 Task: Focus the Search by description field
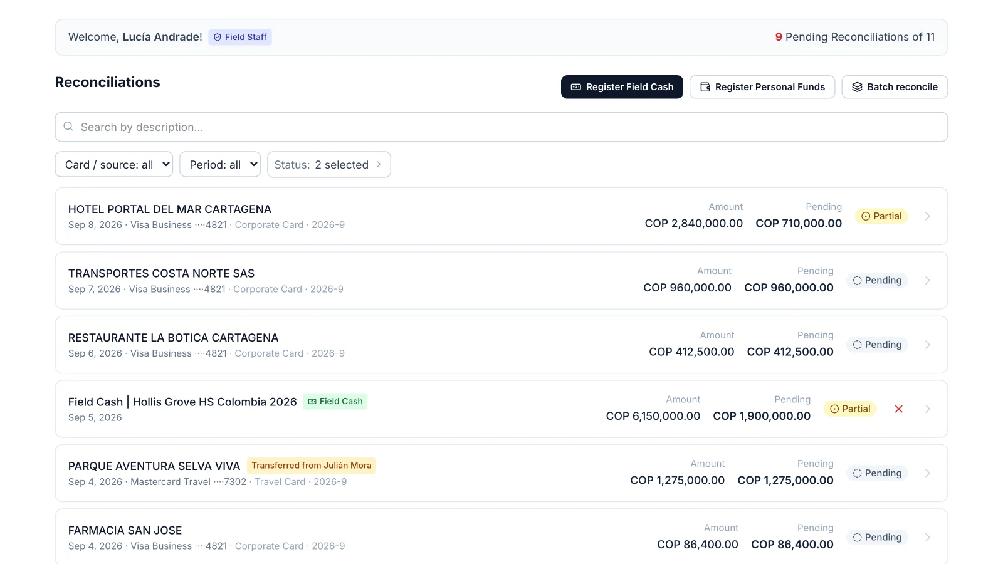tap(501, 127)
